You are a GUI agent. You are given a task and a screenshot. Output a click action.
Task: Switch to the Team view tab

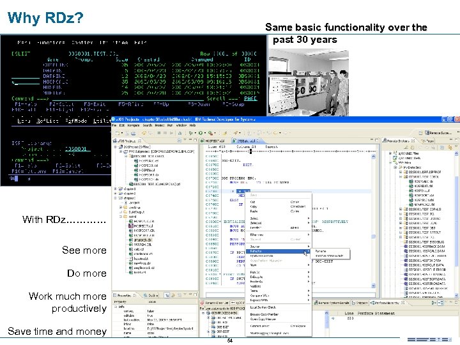(428, 141)
